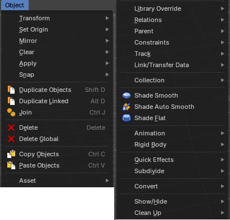Image resolution: width=230 pixels, height=220 pixels.
Task: Click the Delete Global red X icon
Action: tap(11, 139)
